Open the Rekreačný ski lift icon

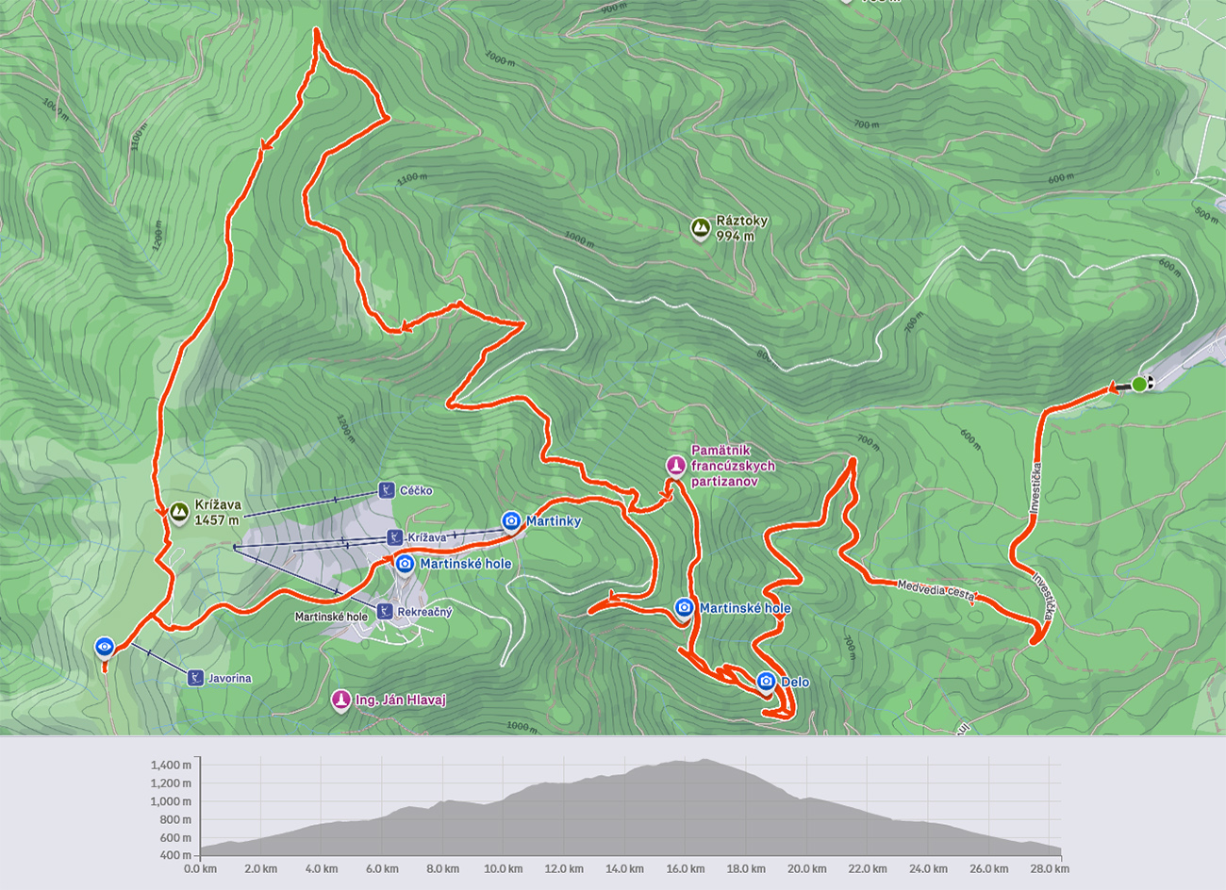384,612
